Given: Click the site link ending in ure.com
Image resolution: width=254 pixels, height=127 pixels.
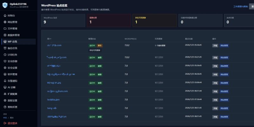Looking at the screenshot, I should 57,91.
